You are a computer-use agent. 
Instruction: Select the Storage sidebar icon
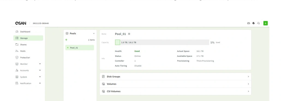(17, 38)
